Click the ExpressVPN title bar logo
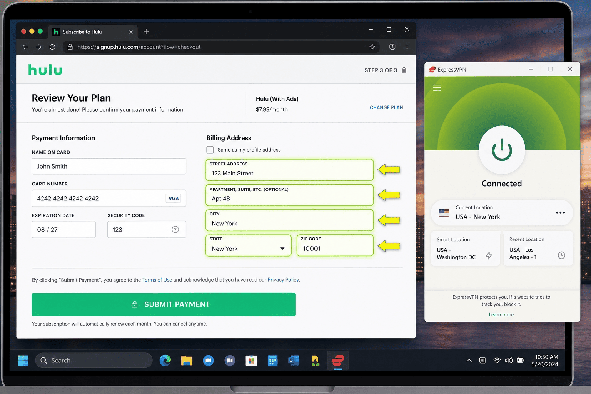Viewport: 591px width, 394px height. pos(432,70)
